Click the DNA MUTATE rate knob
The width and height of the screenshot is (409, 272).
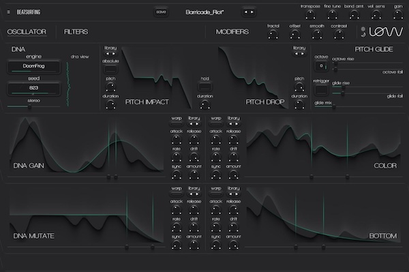[177, 228]
